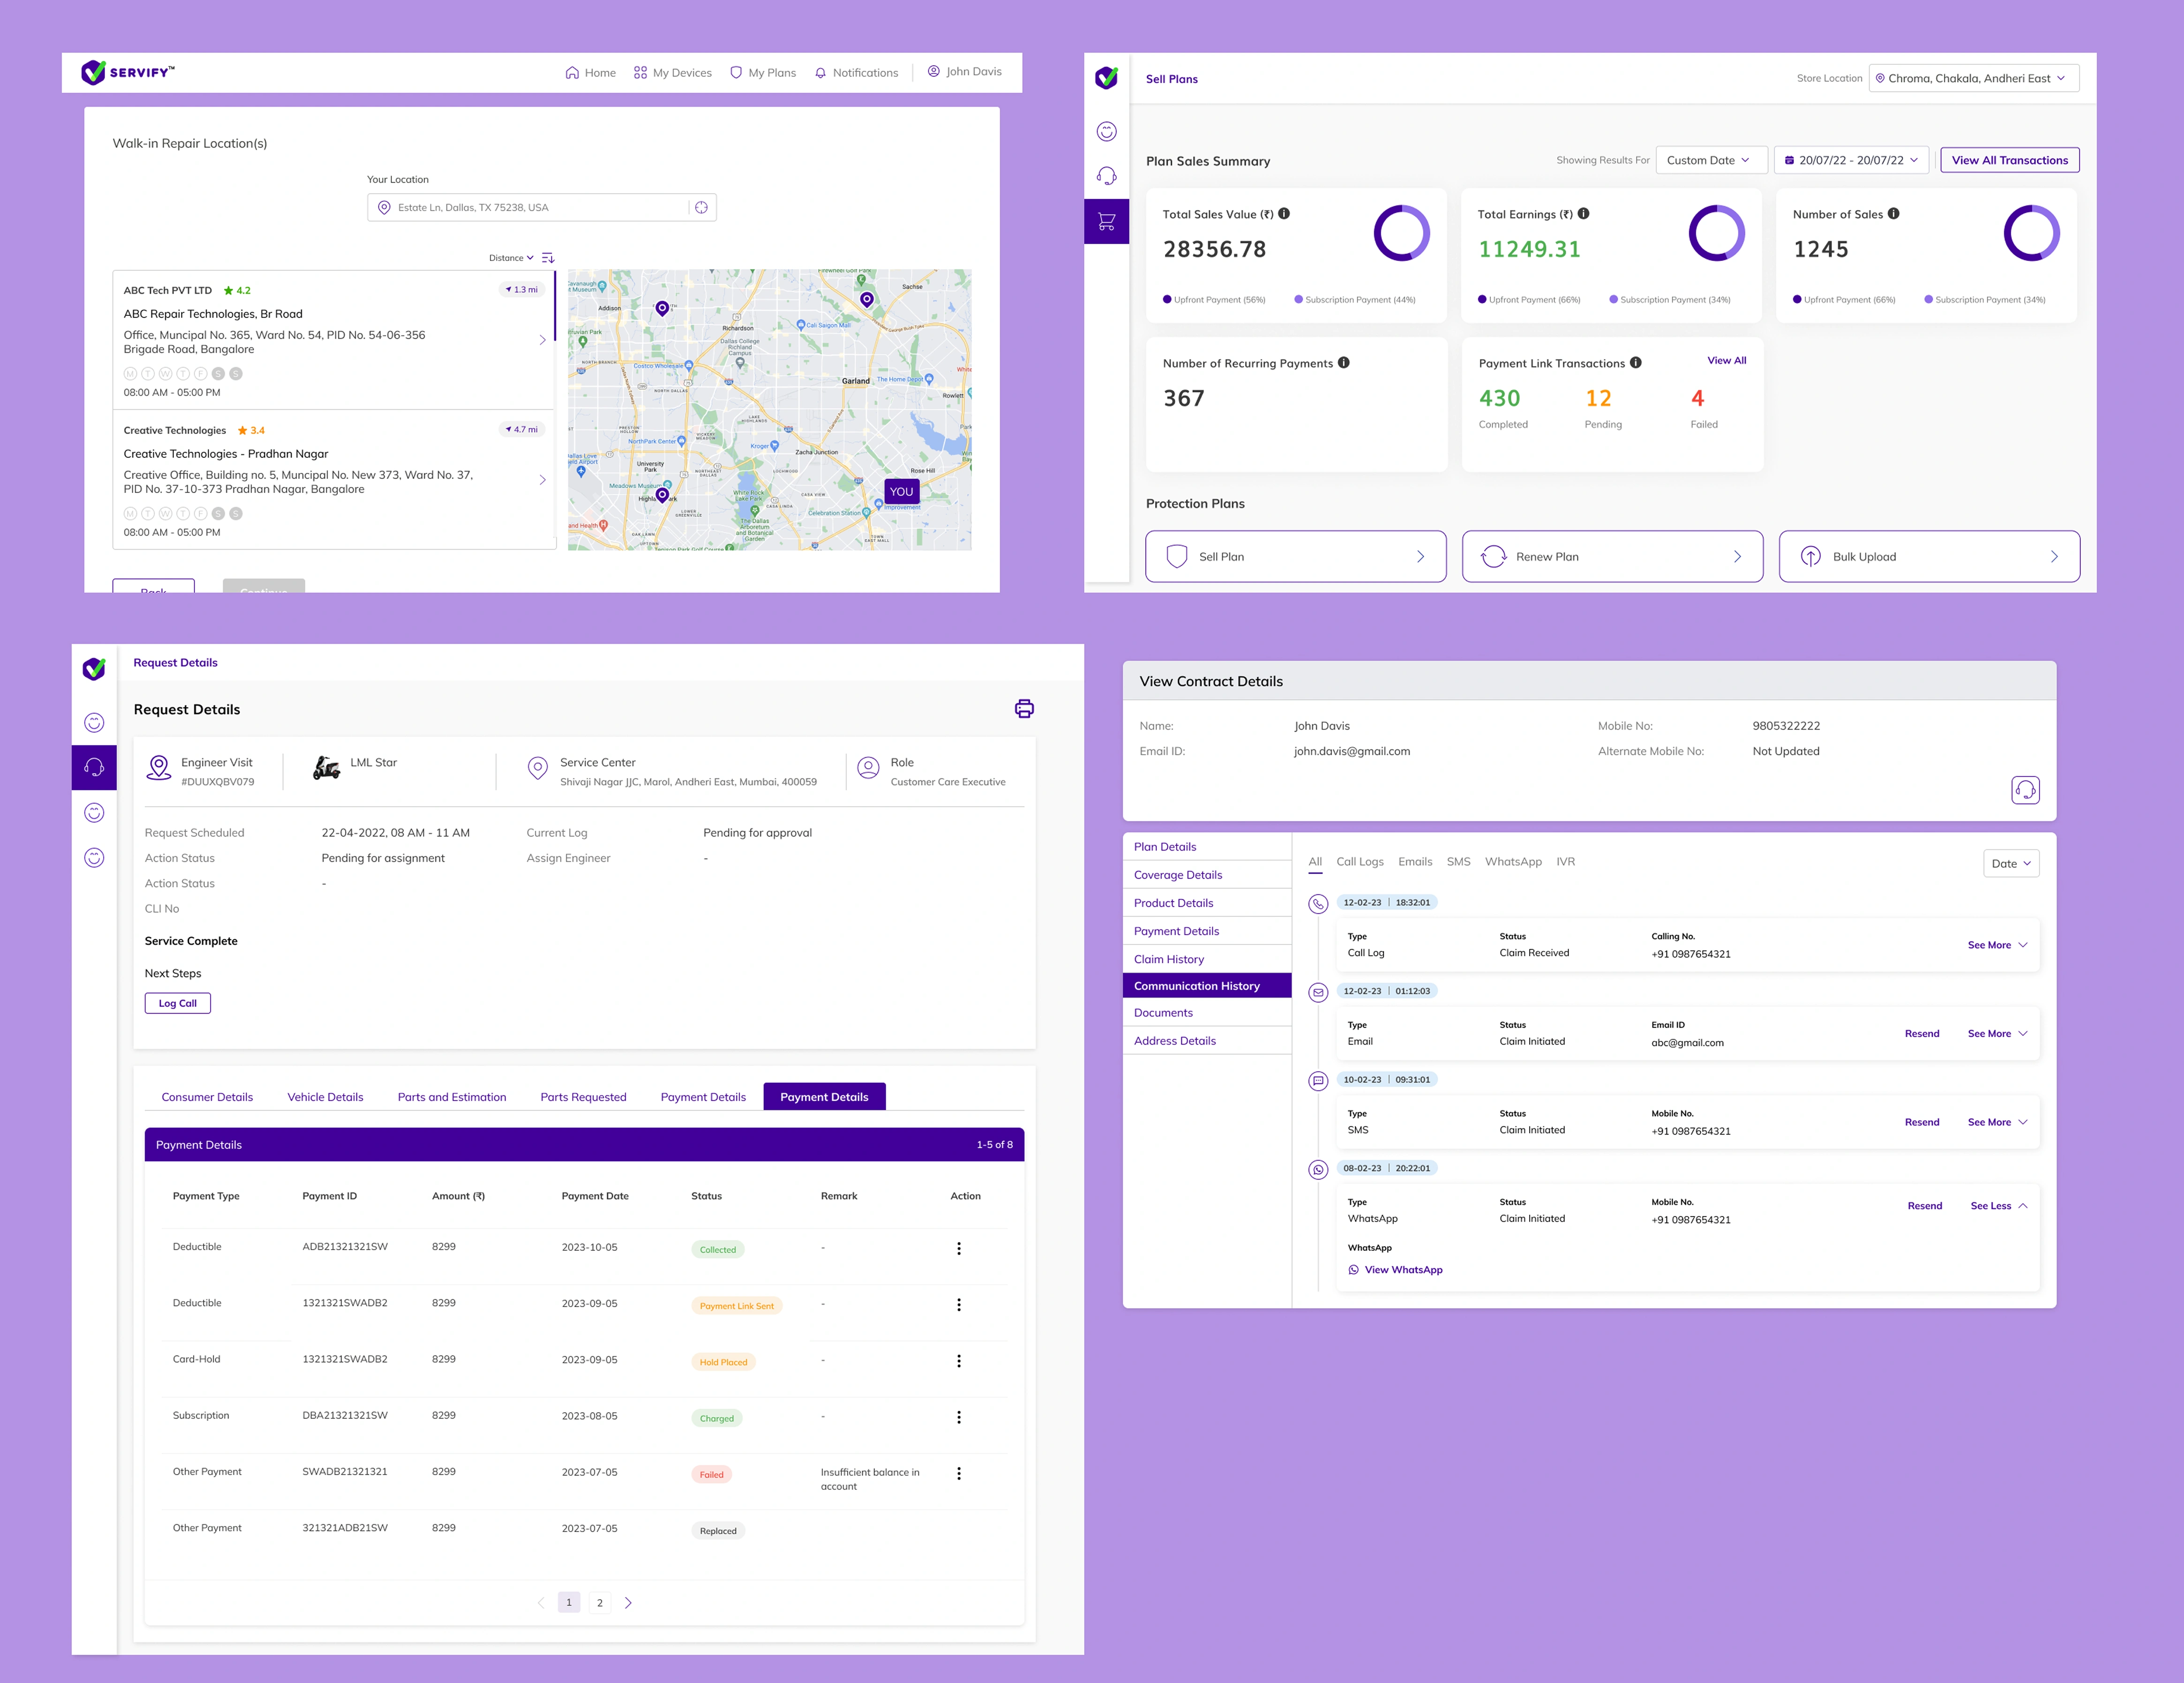2184x1683 pixels.
Task: Click Resend on the Email entry
Action: click(1921, 1034)
